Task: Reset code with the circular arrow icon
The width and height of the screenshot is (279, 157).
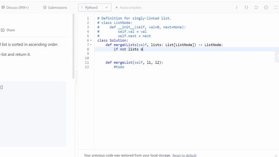Action: [256, 7]
